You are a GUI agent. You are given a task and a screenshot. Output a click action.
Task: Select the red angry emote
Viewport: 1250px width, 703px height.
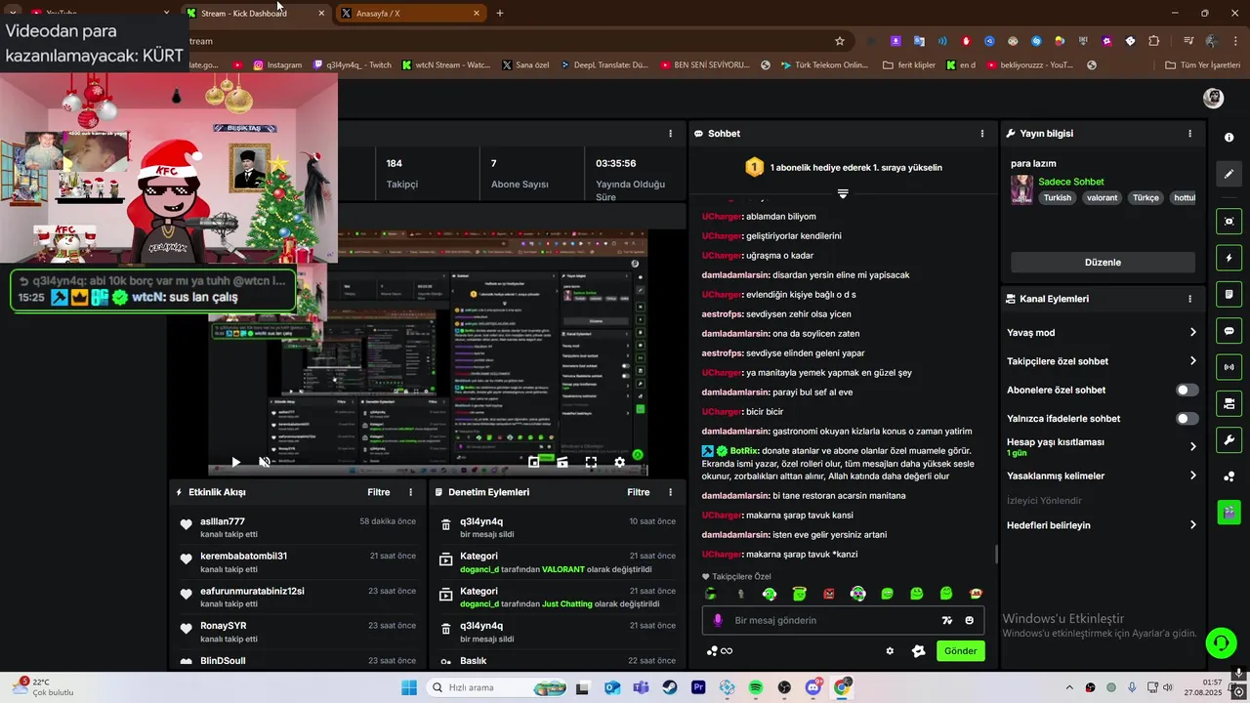click(828, 594)
